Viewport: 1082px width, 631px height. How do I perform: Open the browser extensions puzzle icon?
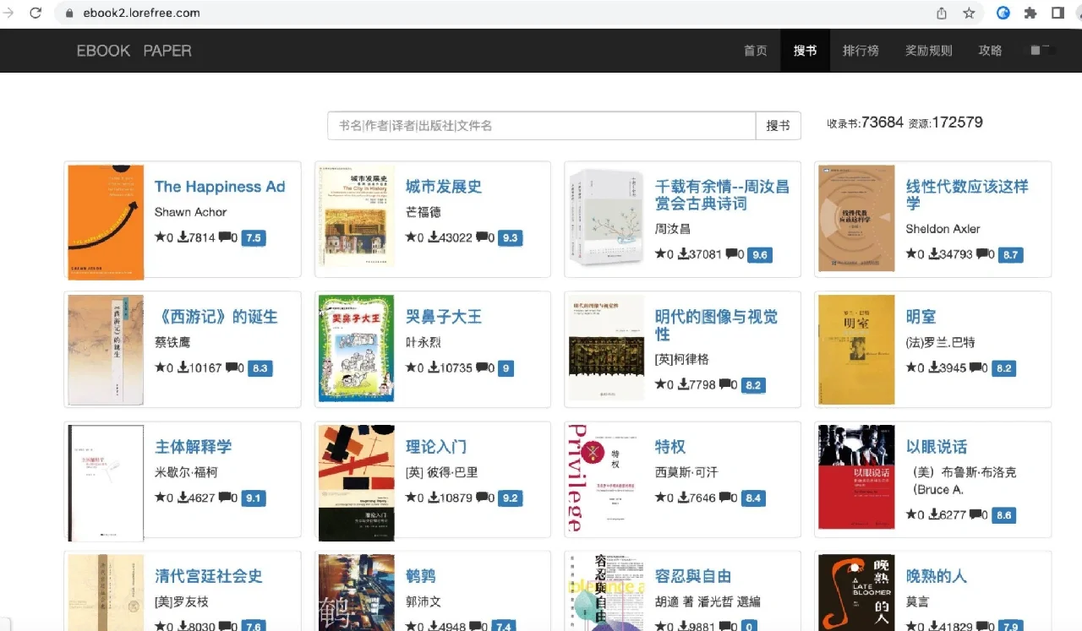coord(1030,13)
